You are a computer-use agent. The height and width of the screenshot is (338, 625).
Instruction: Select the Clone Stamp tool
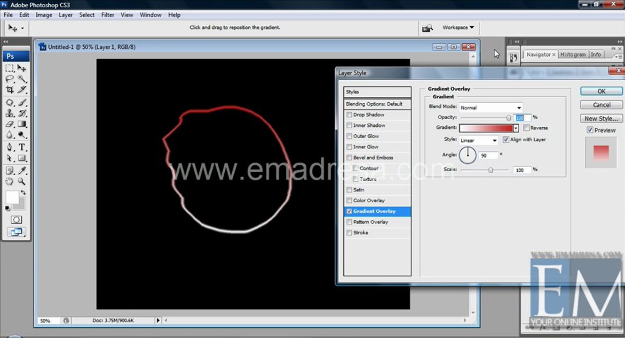tap(10, 114)
